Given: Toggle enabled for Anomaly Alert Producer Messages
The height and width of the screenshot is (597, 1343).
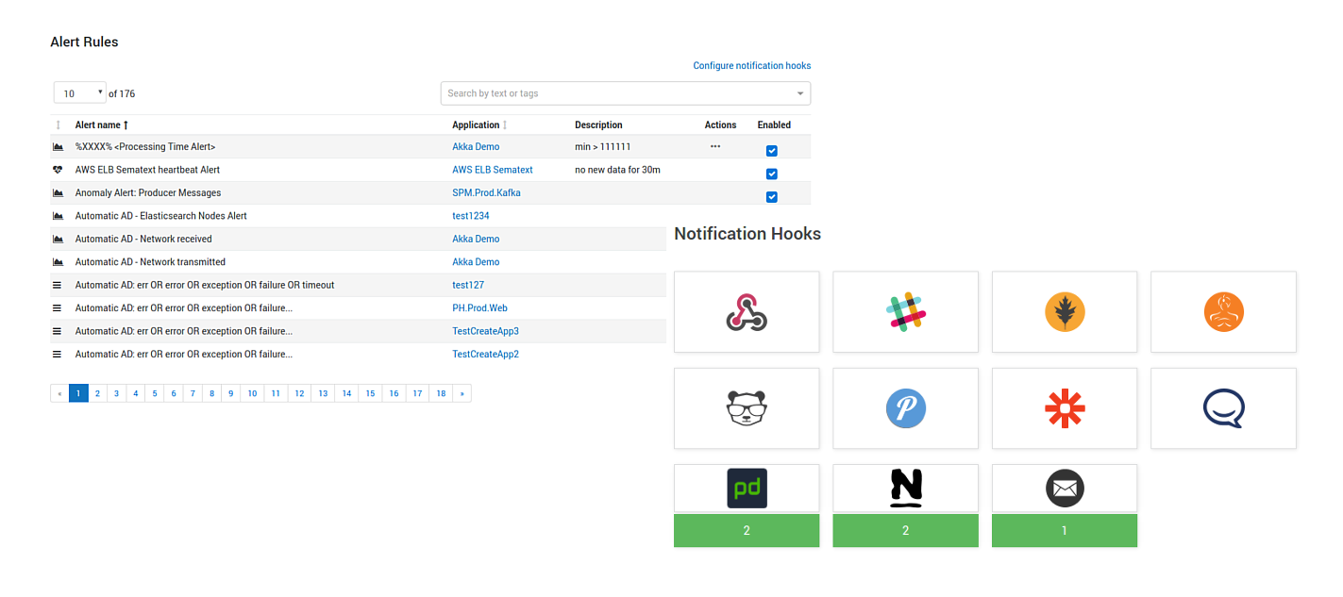Looking at the screenshot, I should point(772,196).
